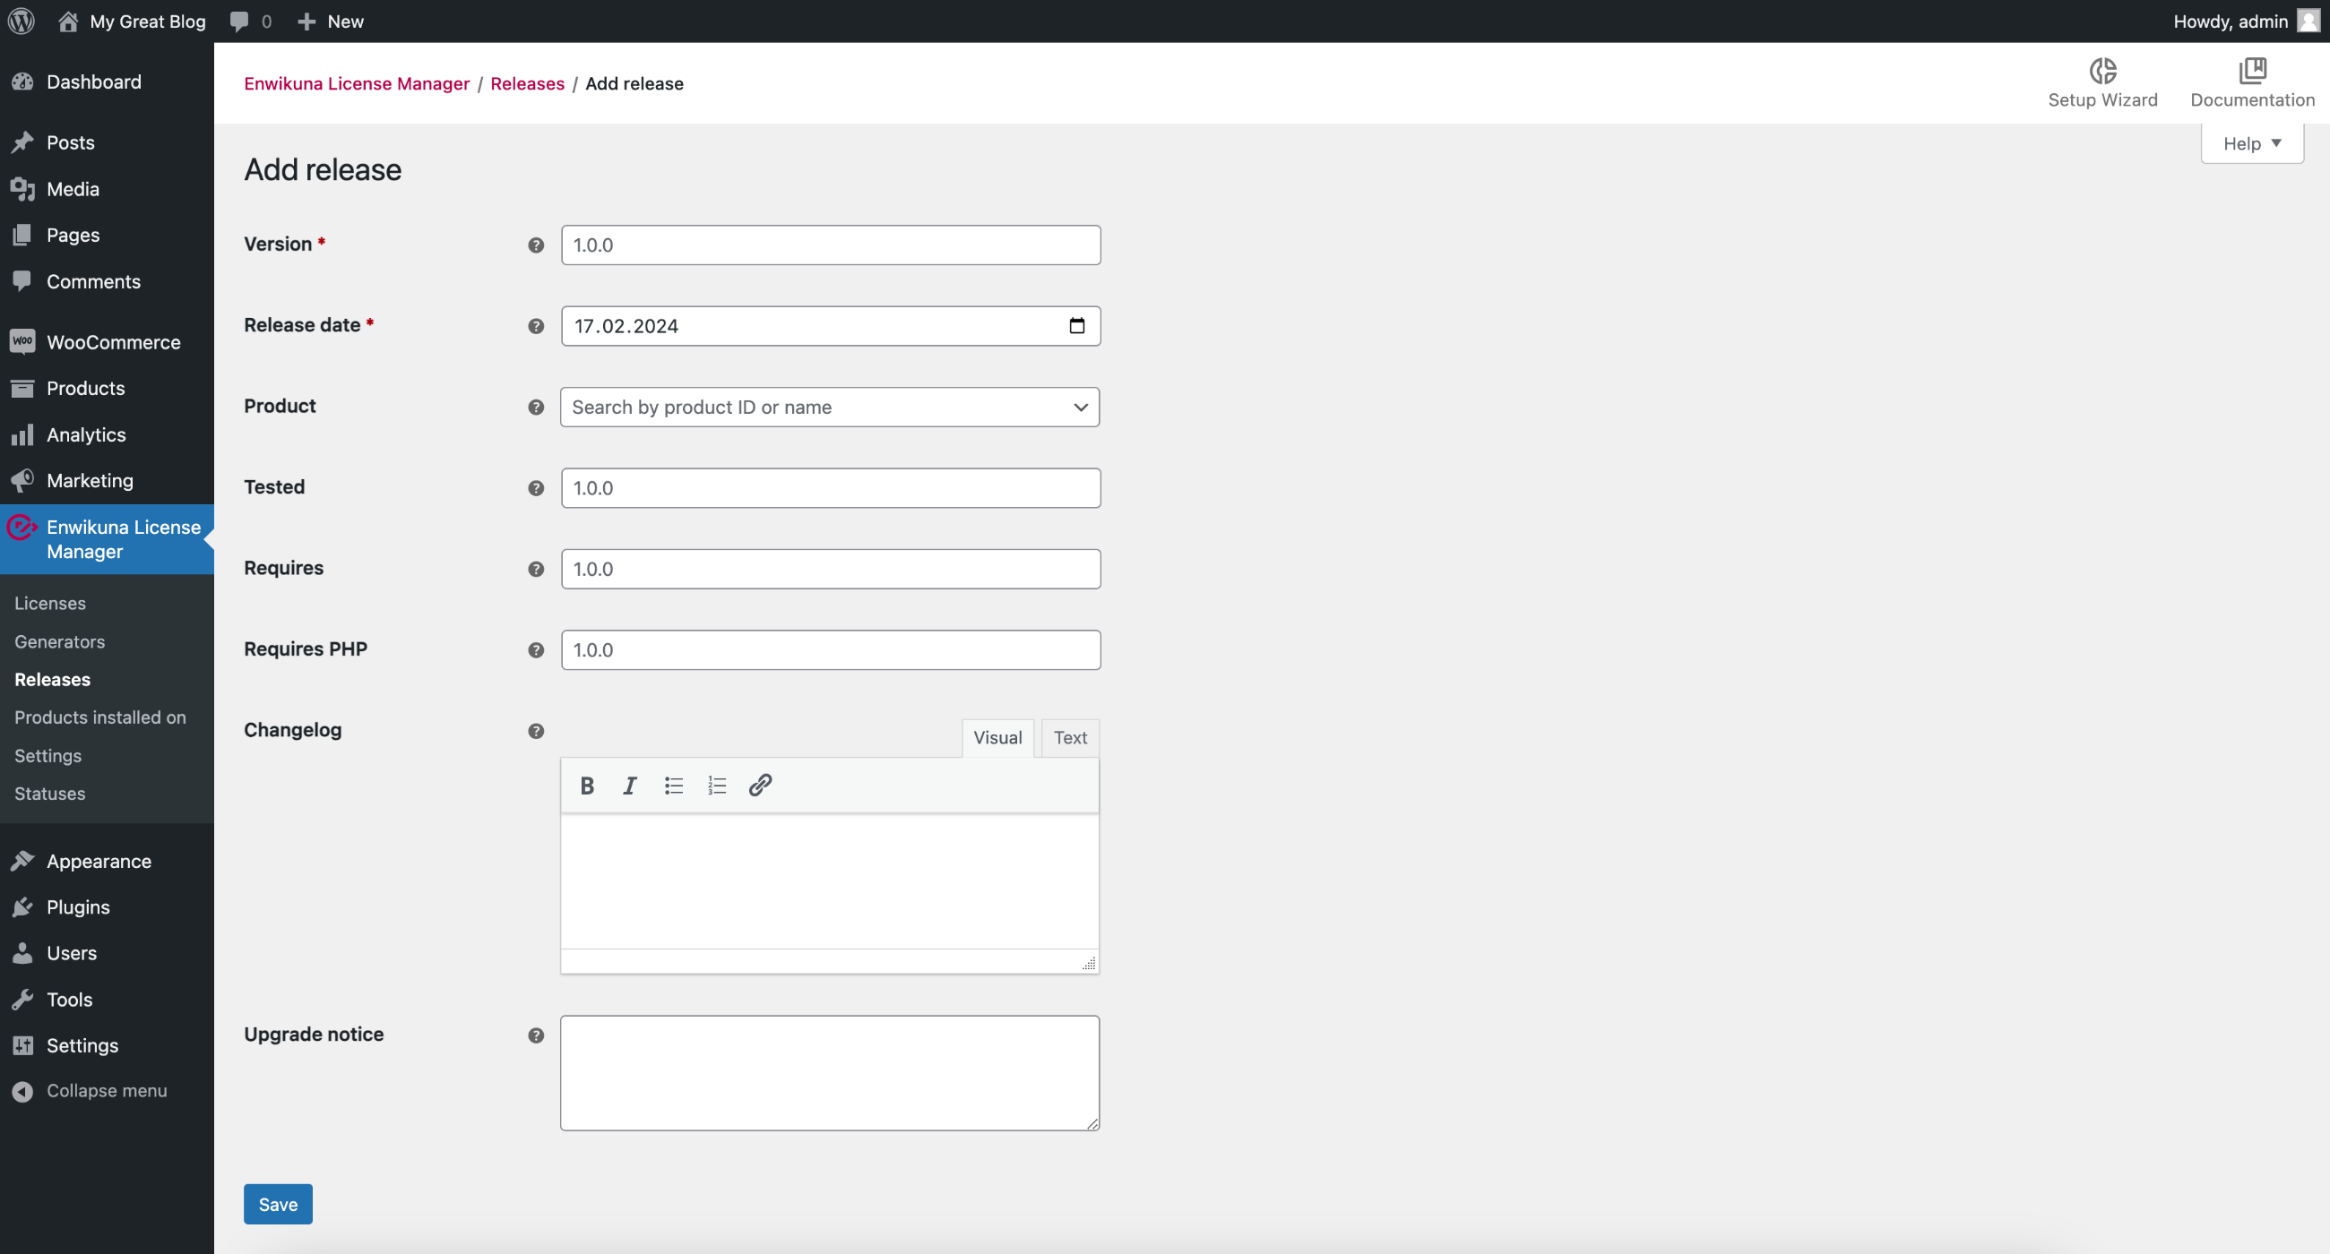Viewport: 2330px width, 1254px height.
Task: Show help tooltip for Version field
Action: coord(536,245)
